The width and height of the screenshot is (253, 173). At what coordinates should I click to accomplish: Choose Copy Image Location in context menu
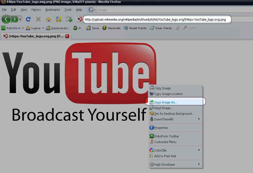(x=168, y=94)
